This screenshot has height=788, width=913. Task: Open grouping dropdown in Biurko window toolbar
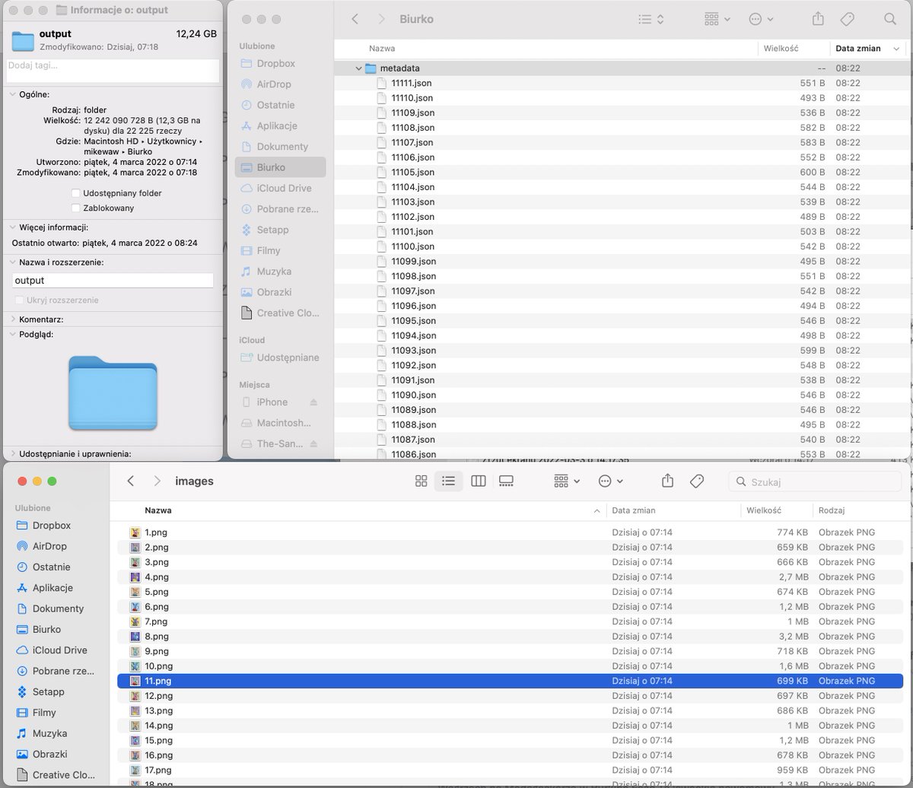pos(717,19)
